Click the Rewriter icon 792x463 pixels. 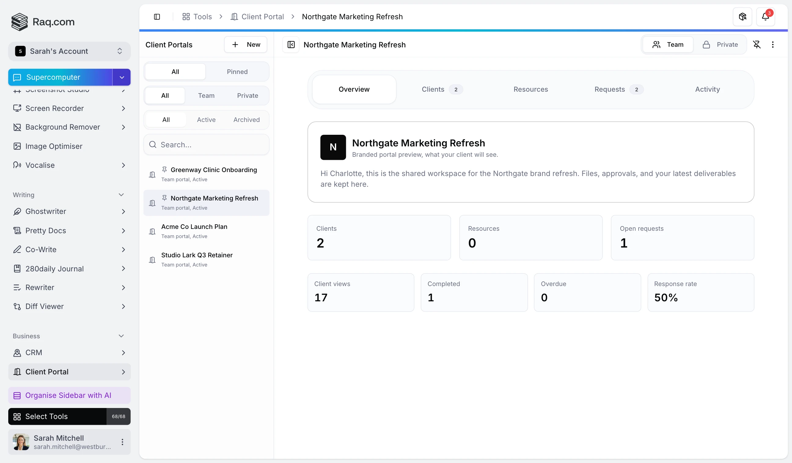17,288
